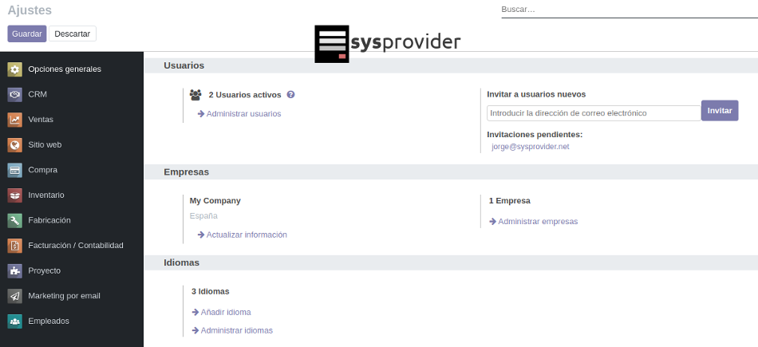Image resolution: width=758 pixels, height=347 pixels.
Task: Open the CRM handshake icon
Action: 14,95
